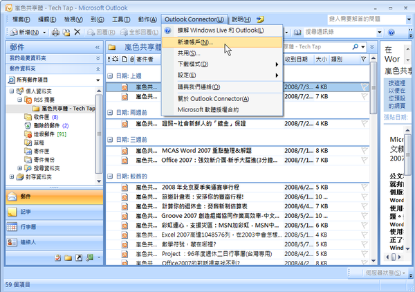
Task: Choose 新增帳戶(N)... from the menu
Action: [x=222, y=42]
